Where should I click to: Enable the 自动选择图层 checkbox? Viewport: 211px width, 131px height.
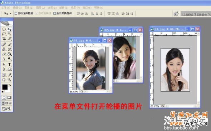[x=16, y=13]
